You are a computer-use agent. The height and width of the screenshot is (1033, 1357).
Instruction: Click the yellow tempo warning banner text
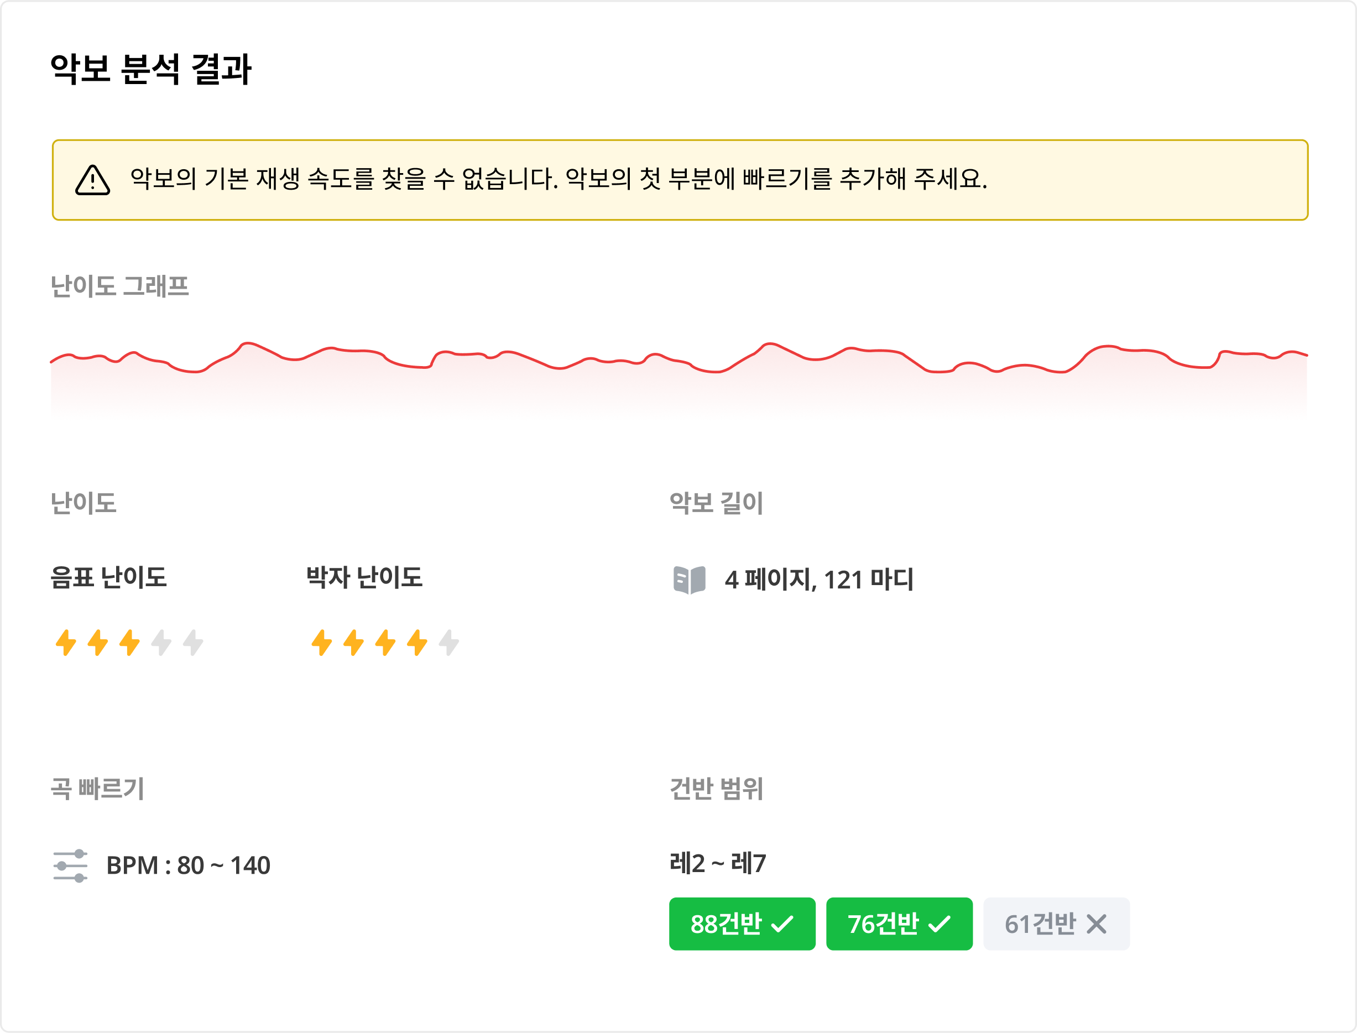coord(559,179)
